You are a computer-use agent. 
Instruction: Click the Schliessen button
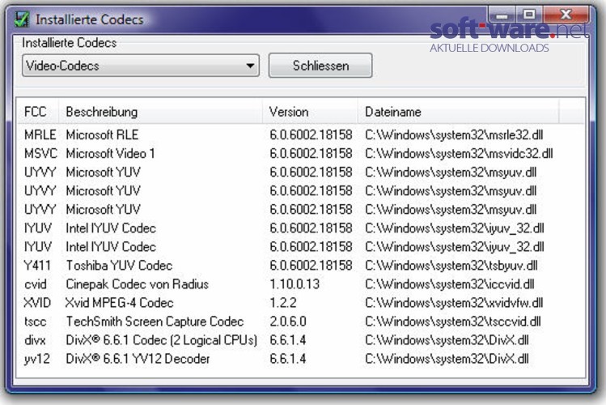320,66
